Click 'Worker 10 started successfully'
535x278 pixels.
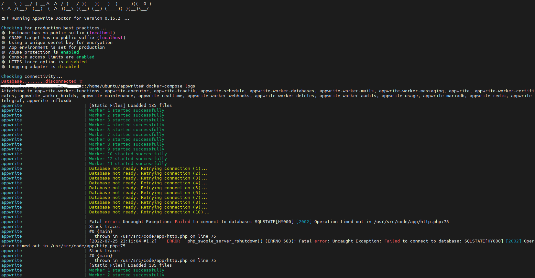(128, 154)
